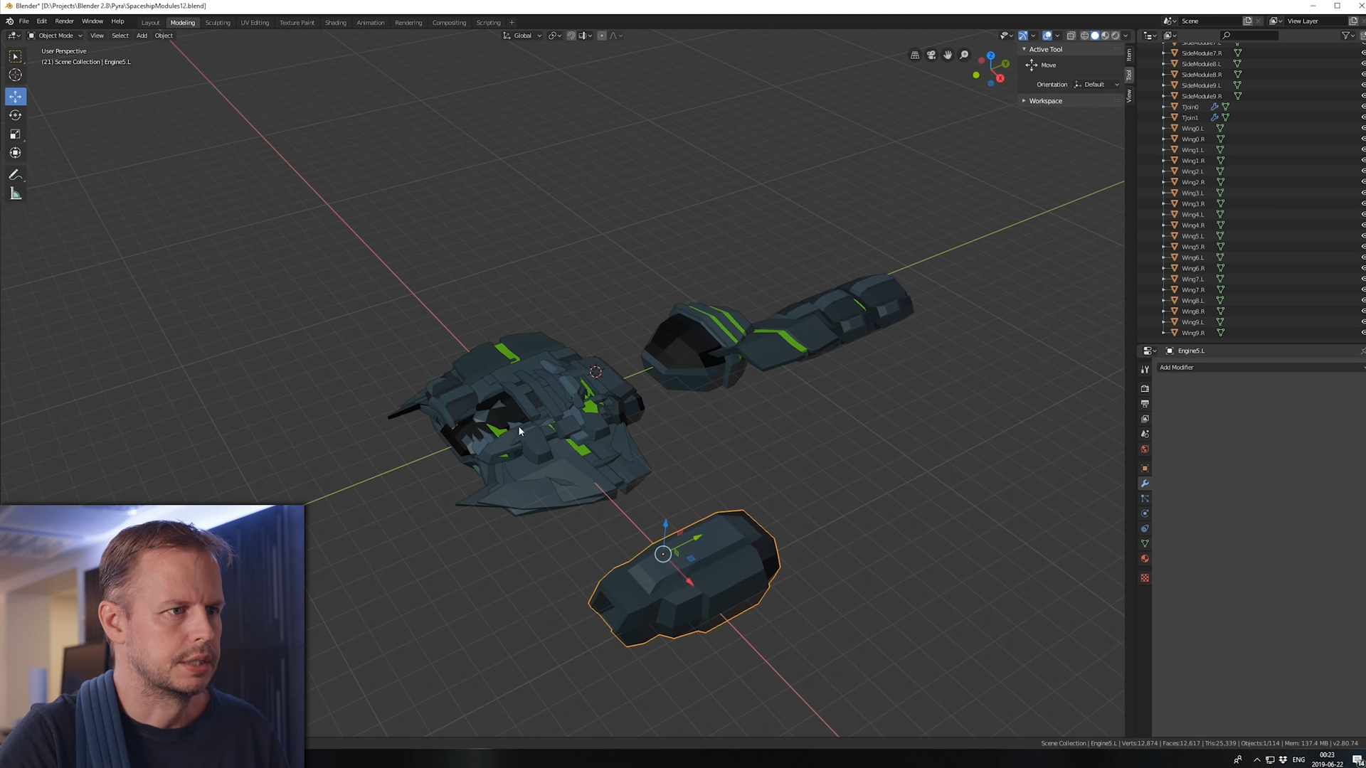Select the Annotate pencil tool
Screen dimensions: 1366x768
click(15, 175)
